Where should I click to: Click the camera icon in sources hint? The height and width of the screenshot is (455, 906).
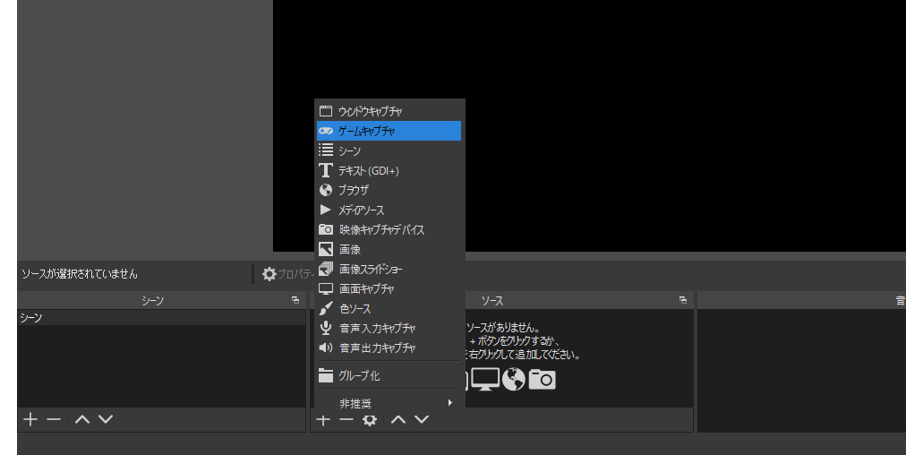click(543, 379)
